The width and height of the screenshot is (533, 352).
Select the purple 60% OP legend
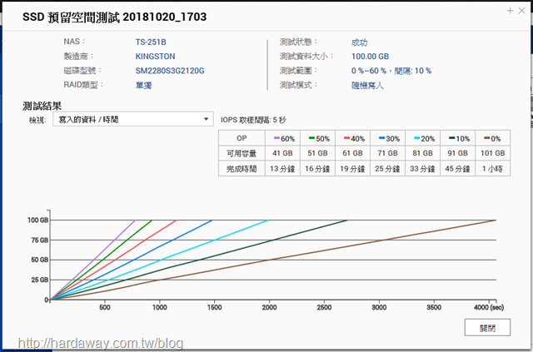click(x=282, y=138)
